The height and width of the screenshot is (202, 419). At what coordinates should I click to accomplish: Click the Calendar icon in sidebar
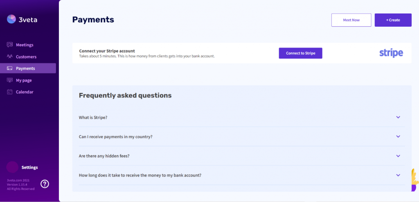point(10,92)
